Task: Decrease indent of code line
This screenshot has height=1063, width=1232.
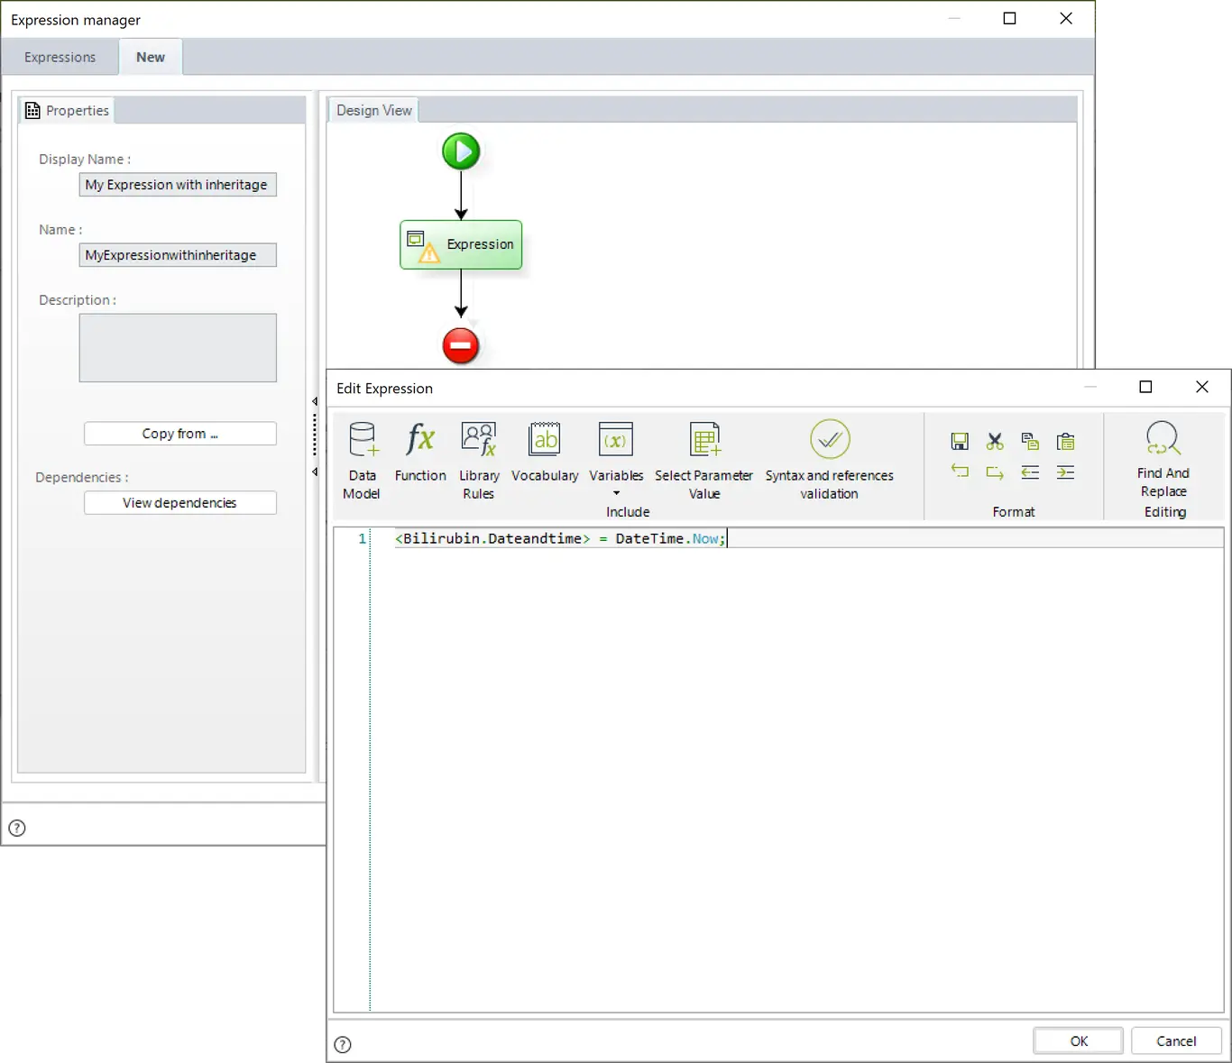Action: coord(1030,472)
